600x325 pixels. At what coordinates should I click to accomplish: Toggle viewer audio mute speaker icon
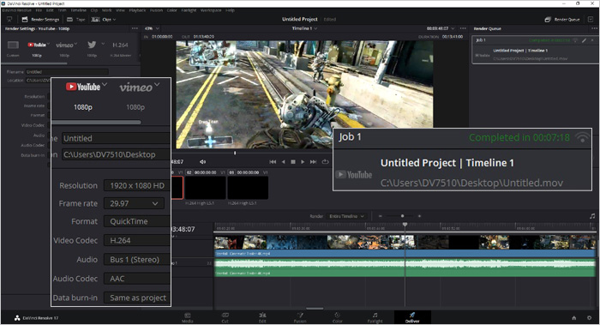(x=203, y=161)
